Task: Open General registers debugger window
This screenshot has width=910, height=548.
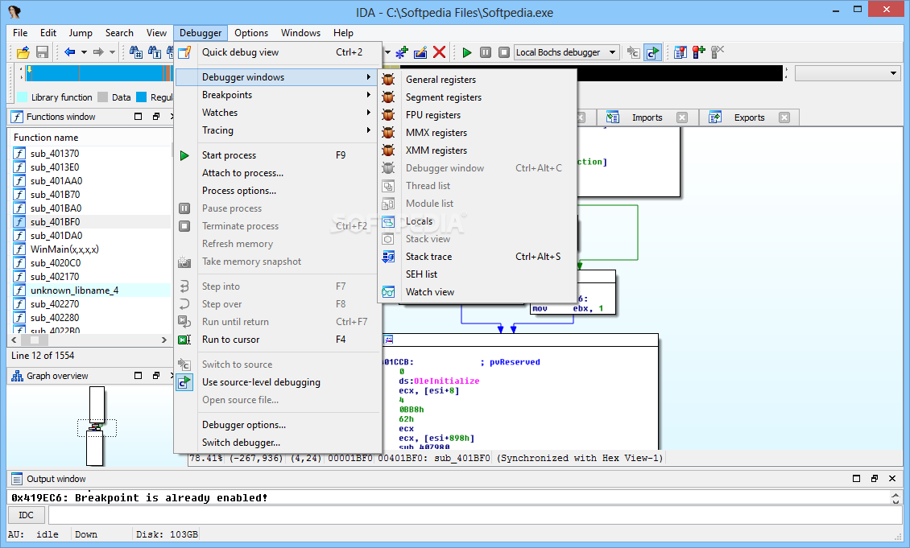Action: (x=478, y=80)
